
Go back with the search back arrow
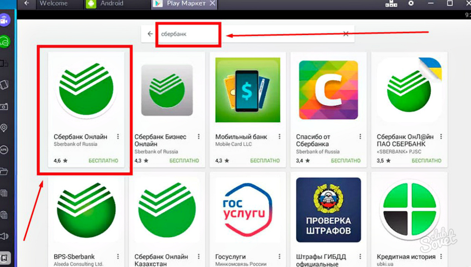coord(150,34)
